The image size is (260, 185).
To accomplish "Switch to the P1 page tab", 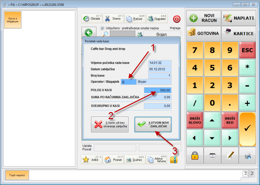I will click(x=245, y=173).
